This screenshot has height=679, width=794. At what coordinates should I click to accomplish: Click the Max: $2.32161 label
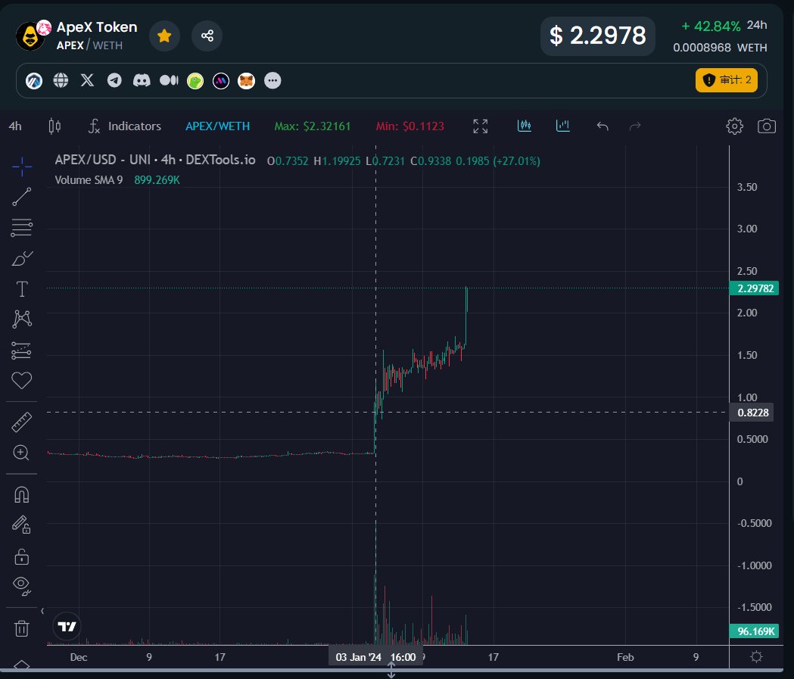[313, 126]
